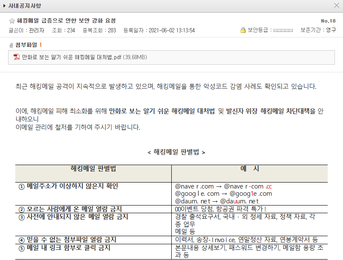Click the table column header 해킹메일 판별법
This screenshot has height=260, width=343.
point(94,169)
